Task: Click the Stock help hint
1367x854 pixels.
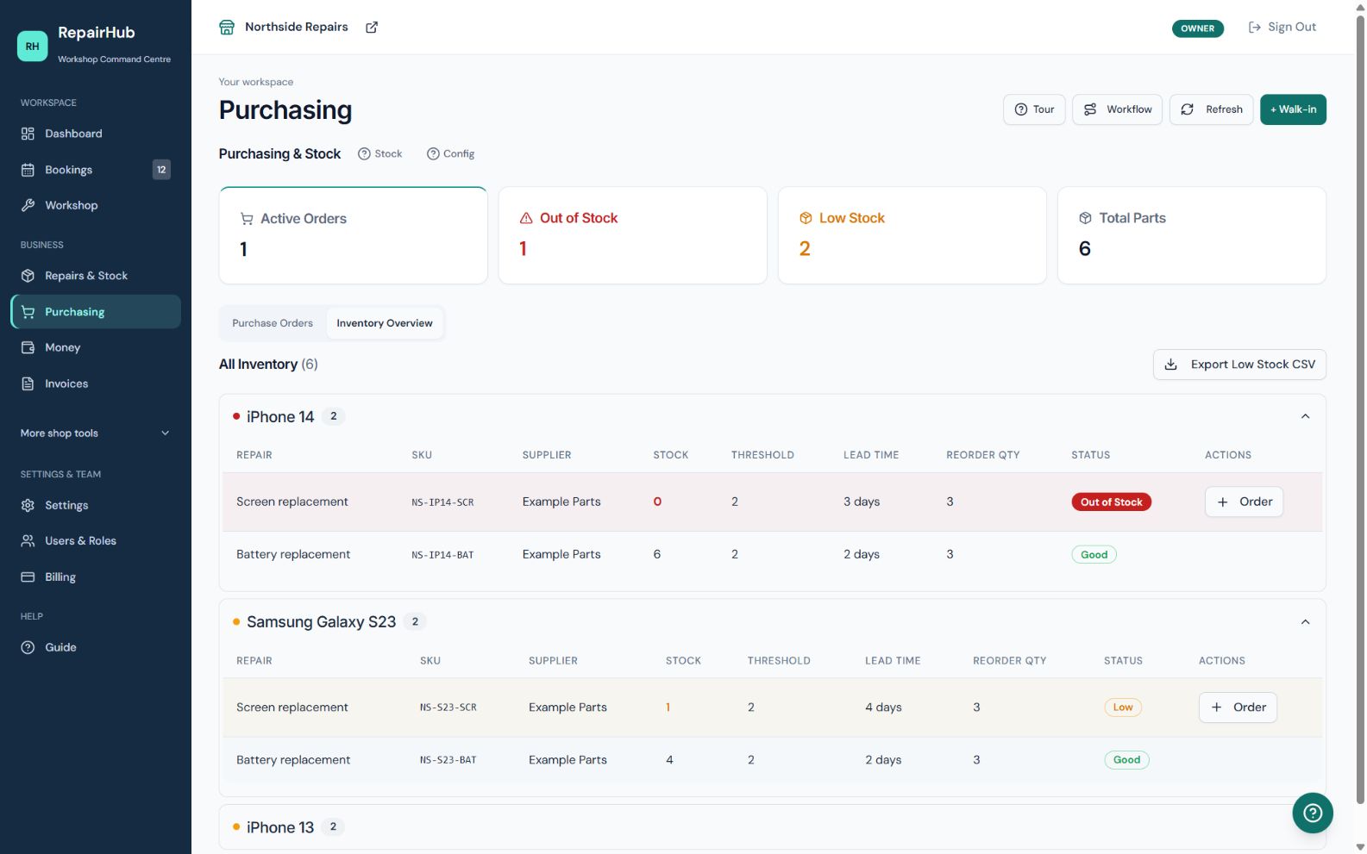Action: (380, 154)
